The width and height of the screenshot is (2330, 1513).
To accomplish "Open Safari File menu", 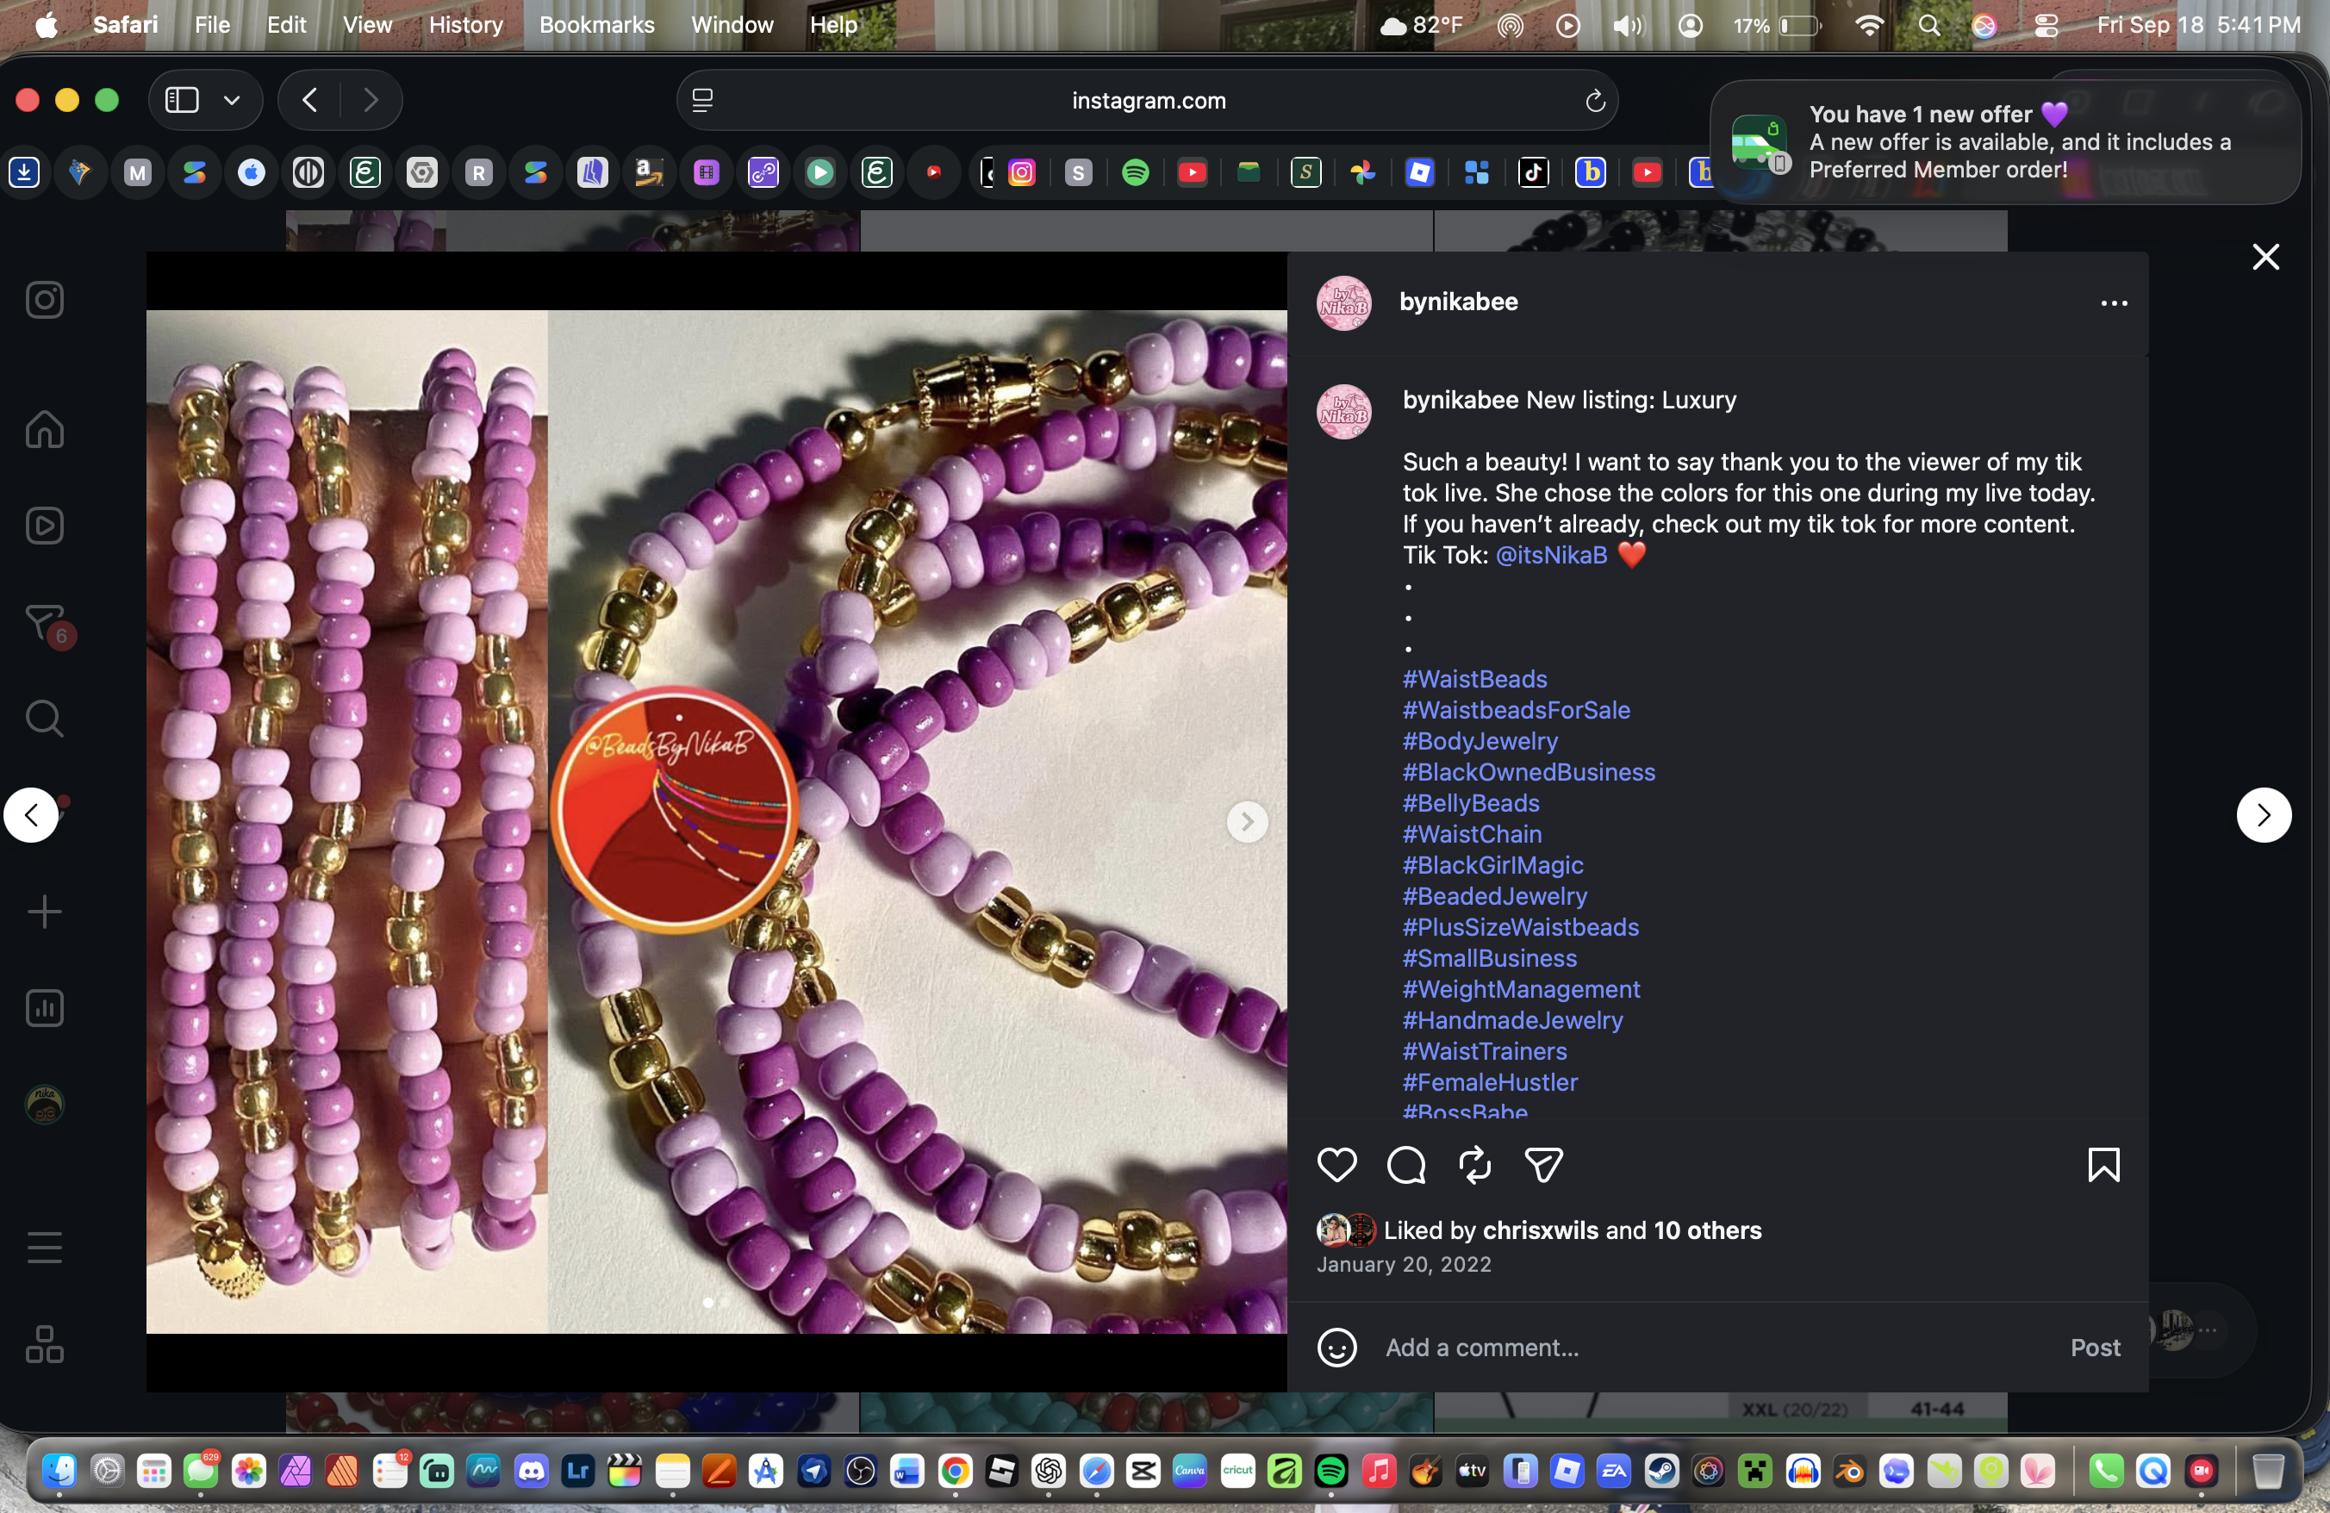I will click(x=213, y=24).
